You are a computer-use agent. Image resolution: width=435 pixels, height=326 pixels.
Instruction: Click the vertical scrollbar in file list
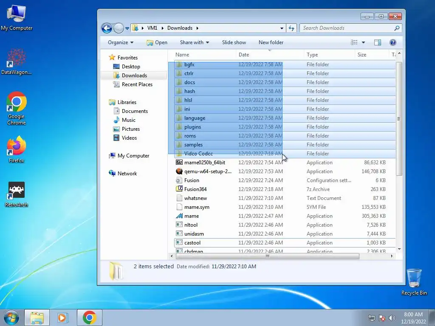(399, 119)
